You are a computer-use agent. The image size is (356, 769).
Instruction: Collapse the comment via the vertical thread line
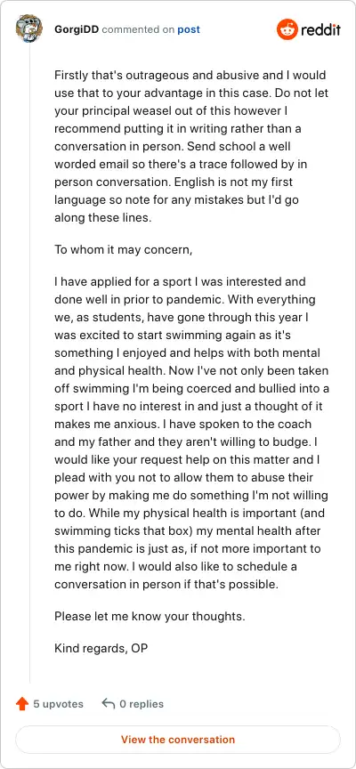coord(29,363)
